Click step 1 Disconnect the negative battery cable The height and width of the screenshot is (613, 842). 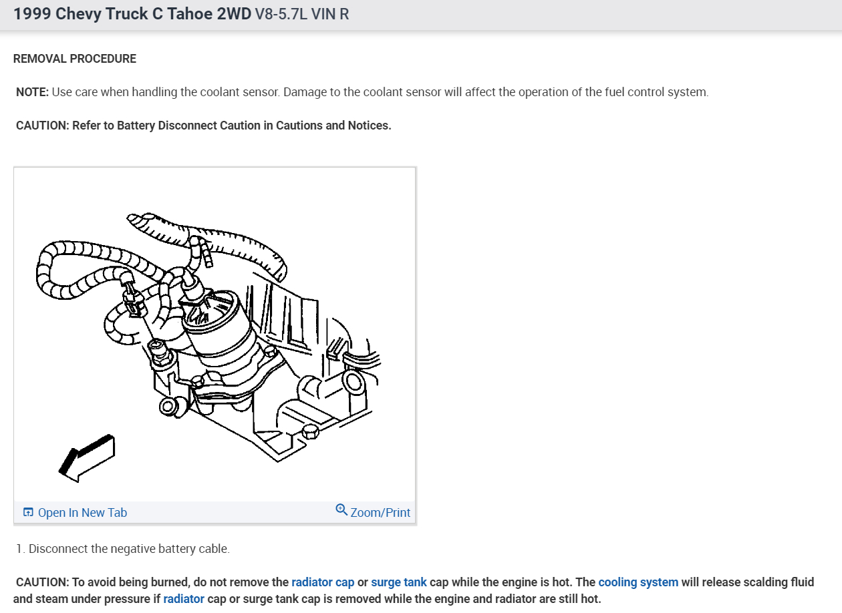pyautogui.click(x=123, y=549)
